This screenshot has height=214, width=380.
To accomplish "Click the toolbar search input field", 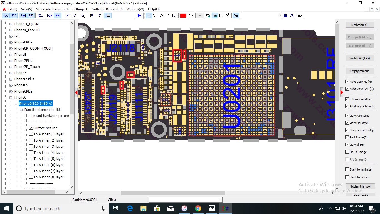I will 124,16.
